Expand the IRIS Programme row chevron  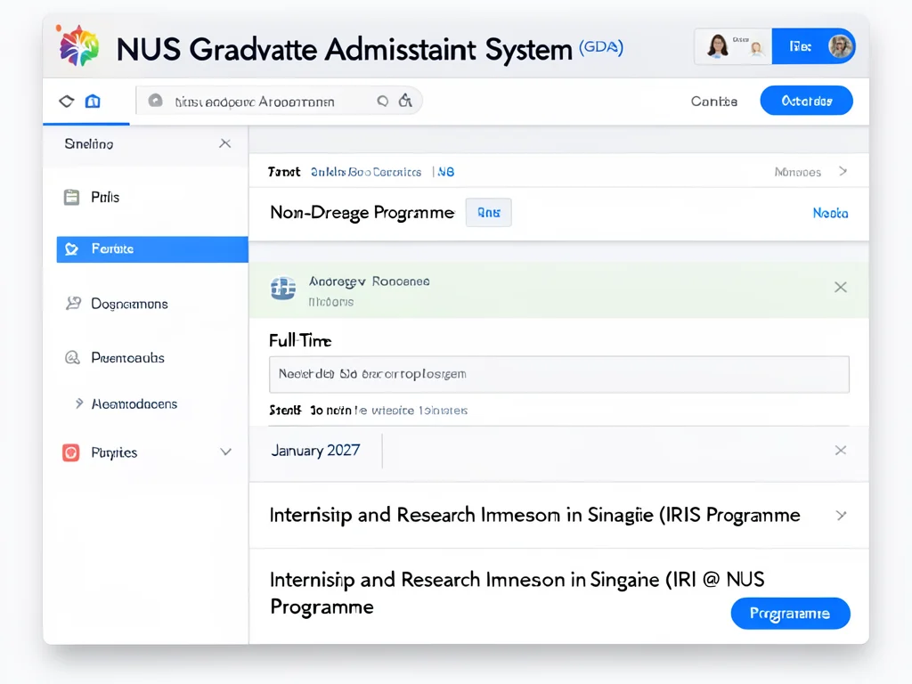[x=841, y=516]
